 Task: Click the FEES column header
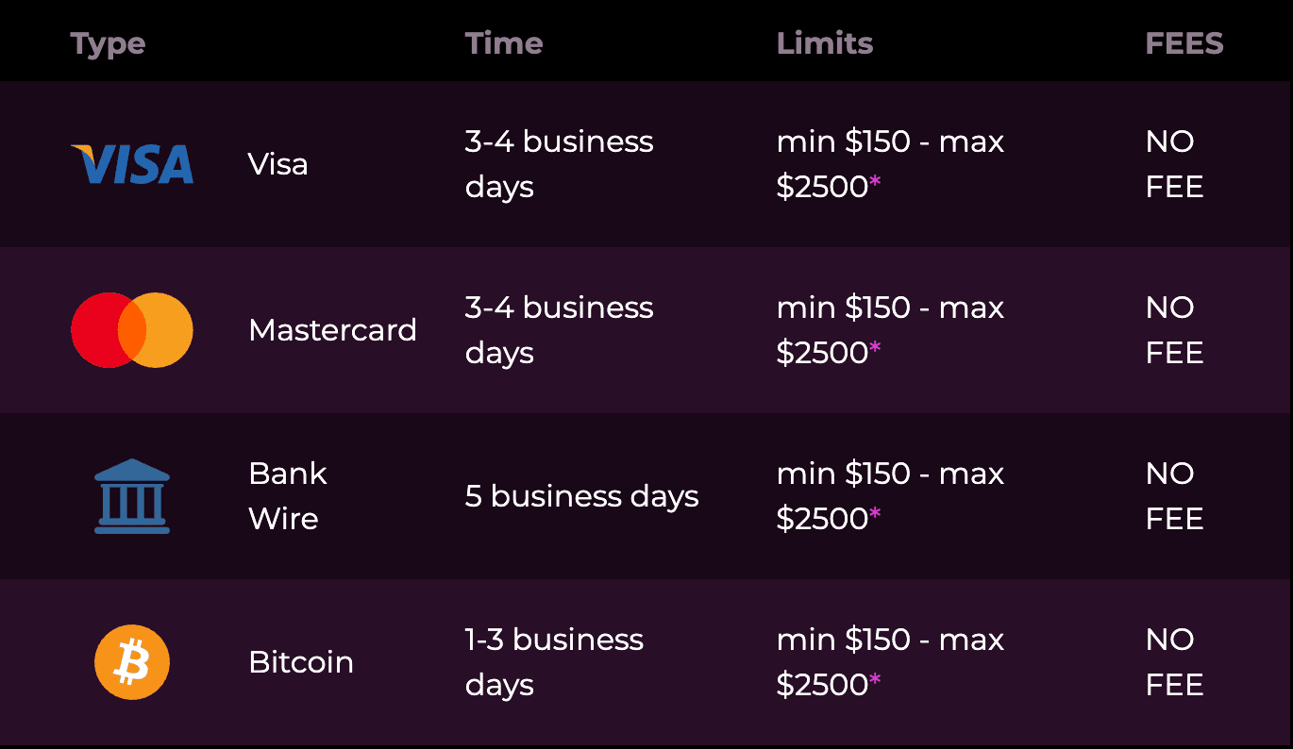1184,43
